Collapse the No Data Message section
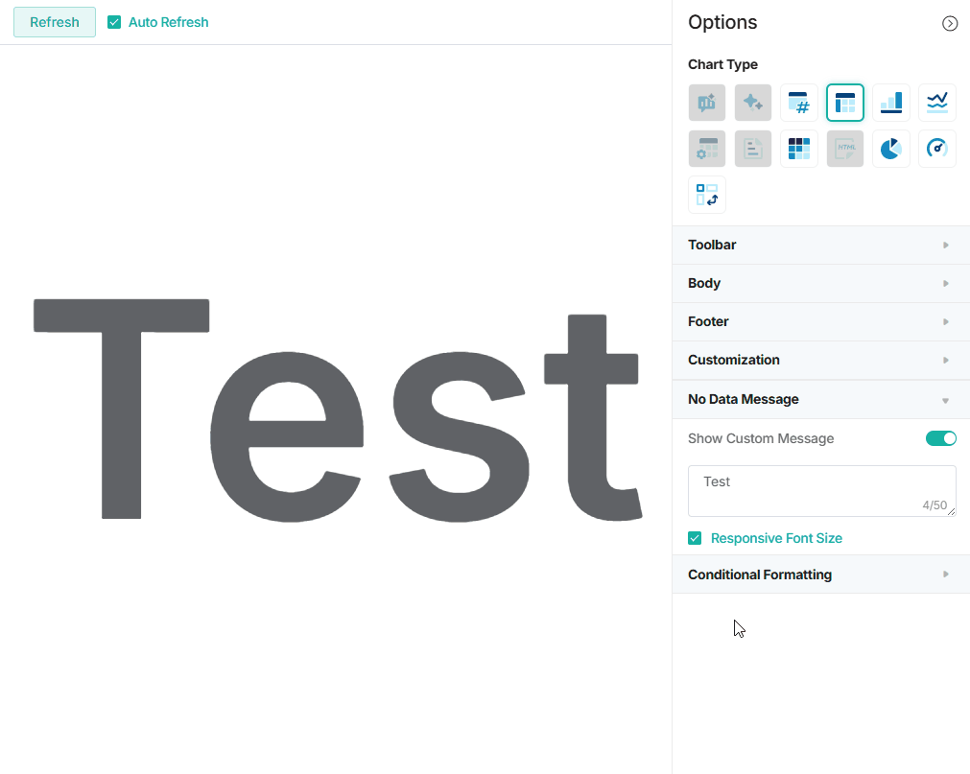970x774 pixels. click(x=820, y=399)
